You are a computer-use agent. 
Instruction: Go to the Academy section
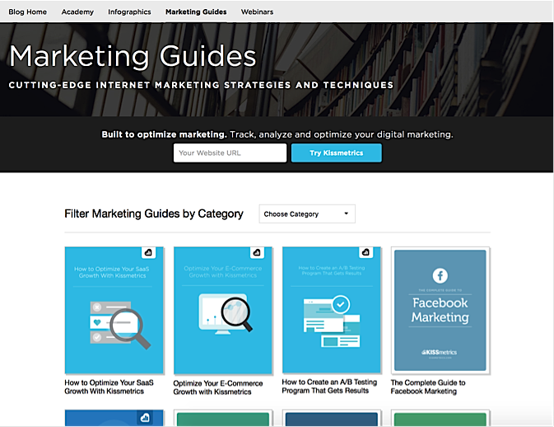77,12
